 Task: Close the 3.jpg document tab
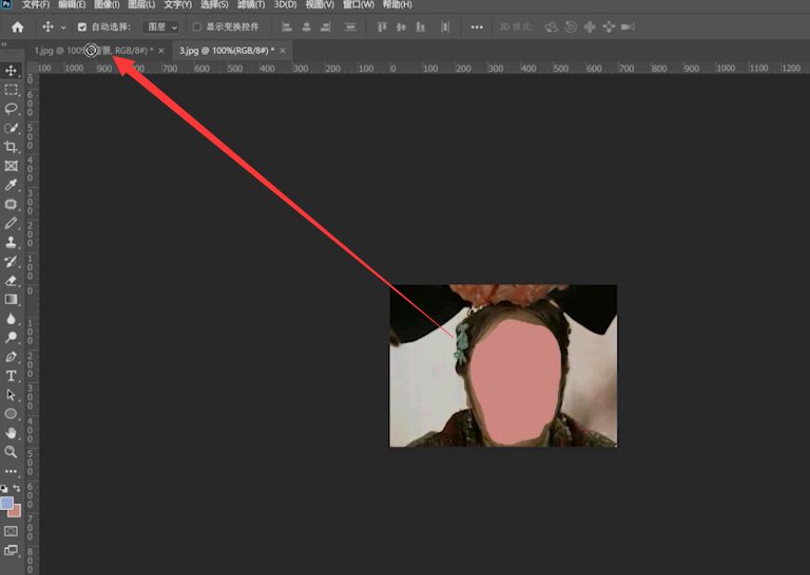click(283, 51)
